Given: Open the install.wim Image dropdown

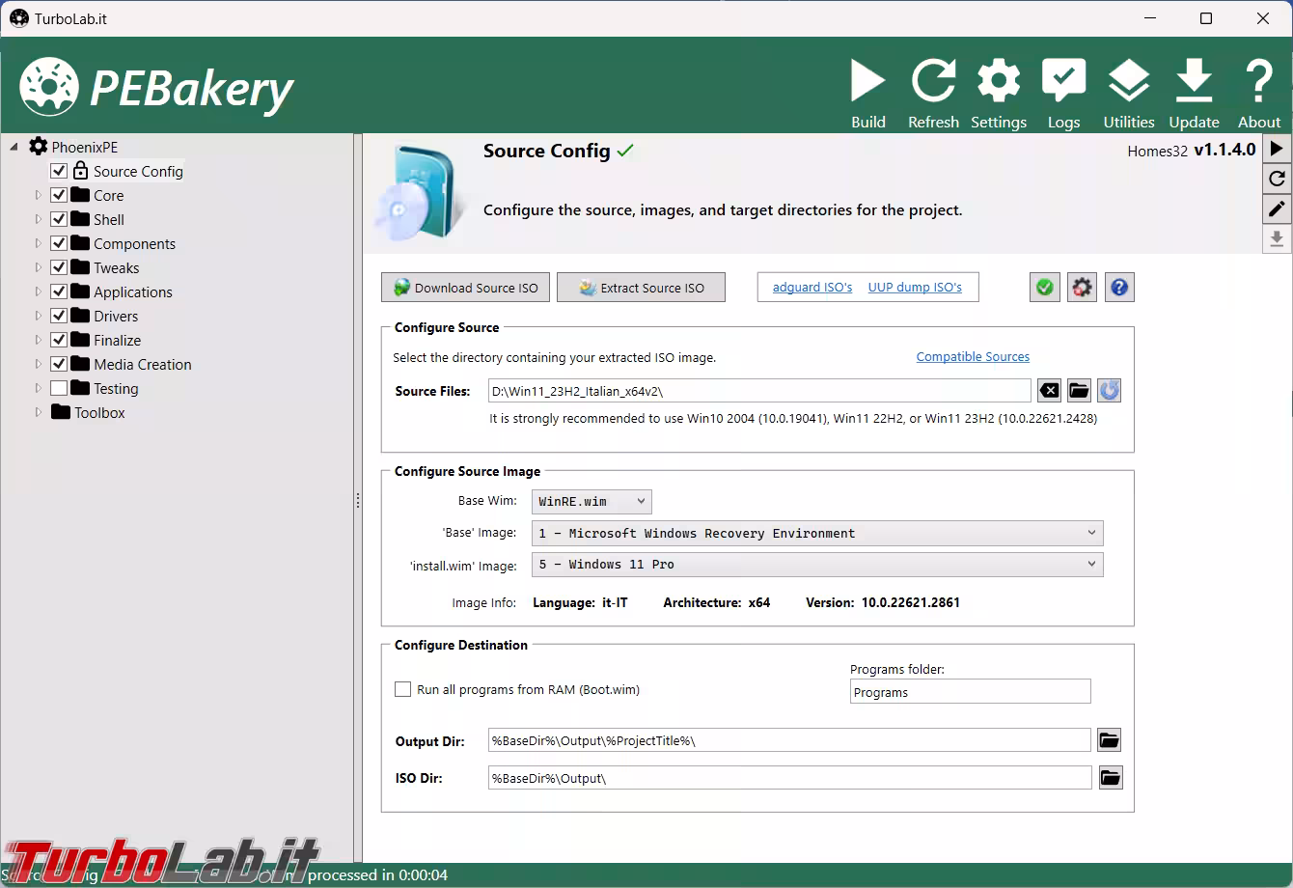Looking at the screenshot, I should [x=816, y=565].
